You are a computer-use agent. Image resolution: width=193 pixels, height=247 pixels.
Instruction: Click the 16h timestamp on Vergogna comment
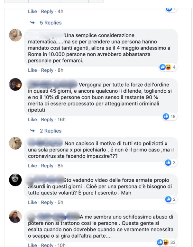point(61,119)
